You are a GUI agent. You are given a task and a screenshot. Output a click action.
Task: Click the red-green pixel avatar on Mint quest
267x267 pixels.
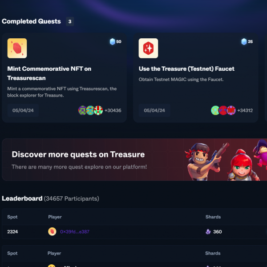pyautogui.click(x=98, y=110)
